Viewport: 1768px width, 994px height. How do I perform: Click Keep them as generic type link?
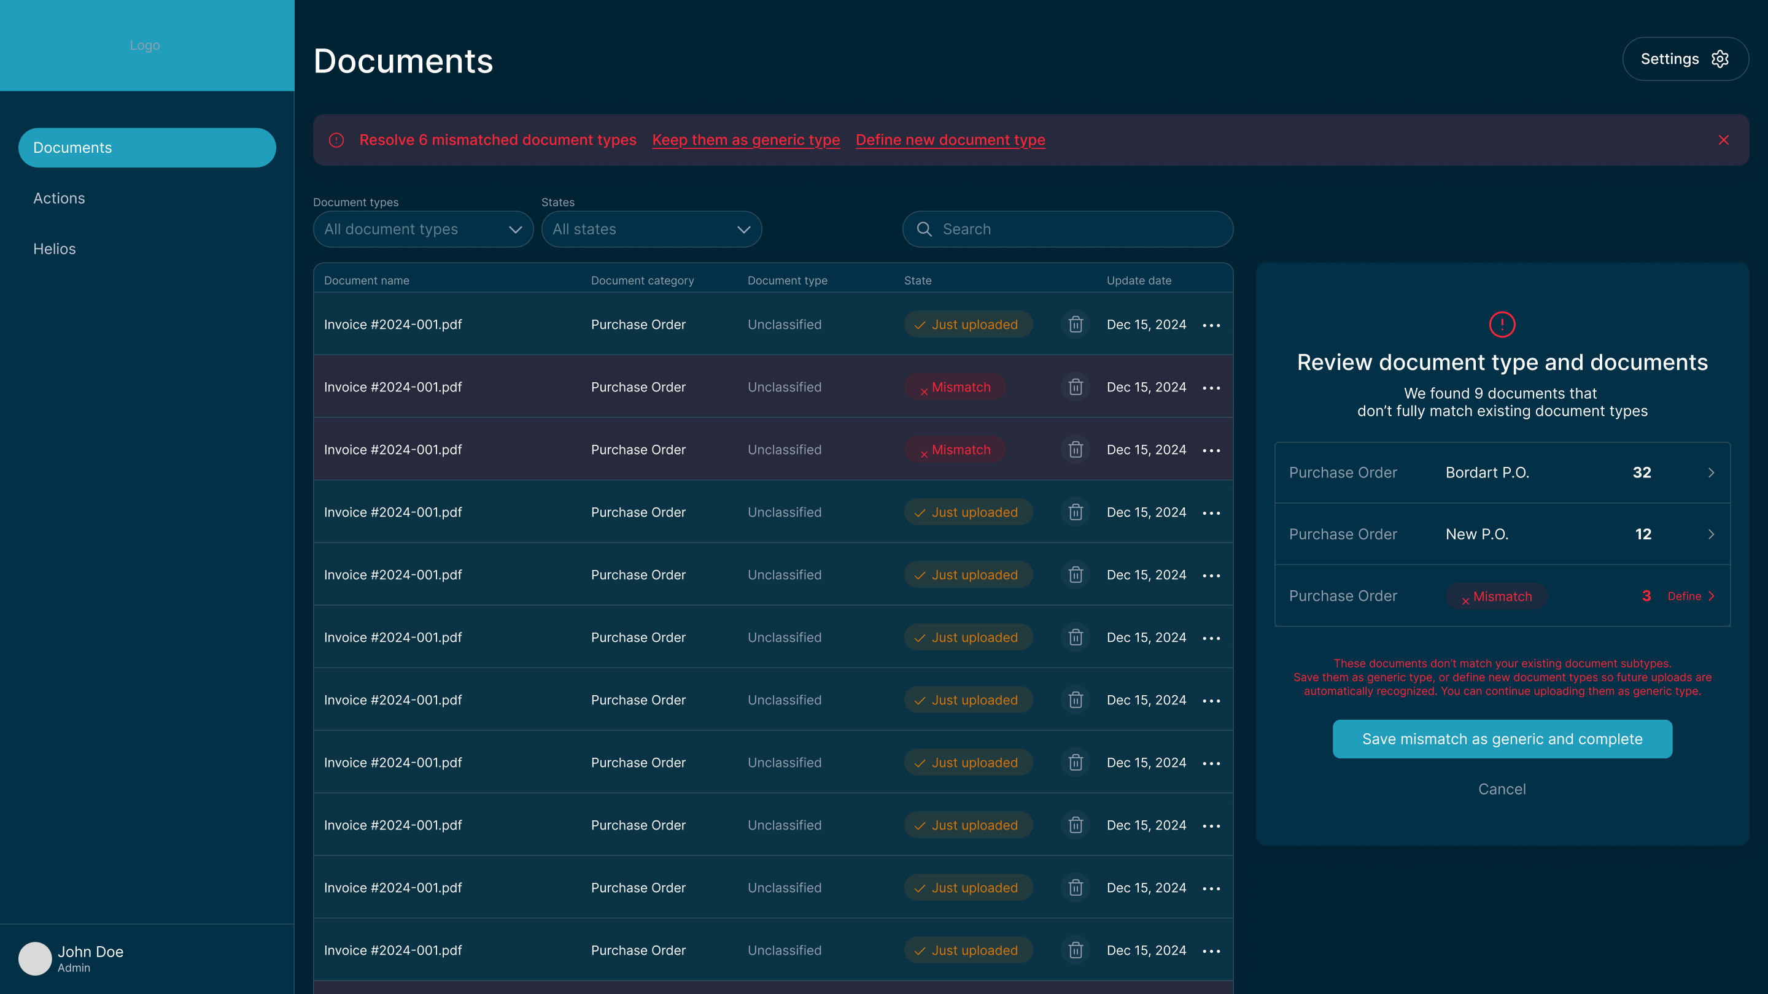click(745, 140)
